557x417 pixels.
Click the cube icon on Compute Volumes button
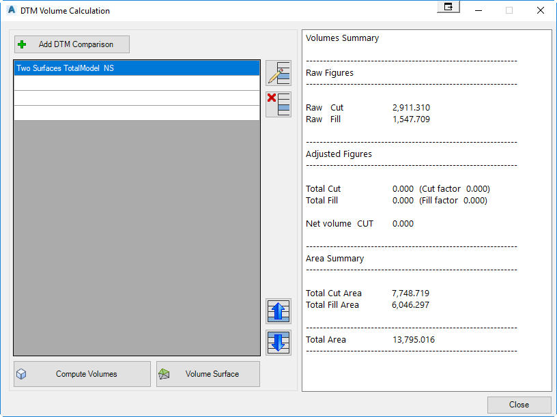pyautogui.click(x=21, y=373)
